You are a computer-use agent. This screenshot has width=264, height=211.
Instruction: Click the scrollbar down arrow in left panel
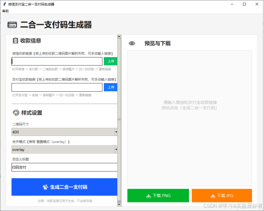point(119,204)
